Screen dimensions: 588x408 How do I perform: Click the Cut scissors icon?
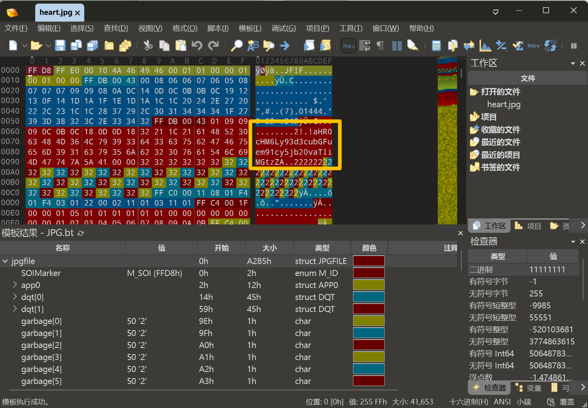(148, 46)
